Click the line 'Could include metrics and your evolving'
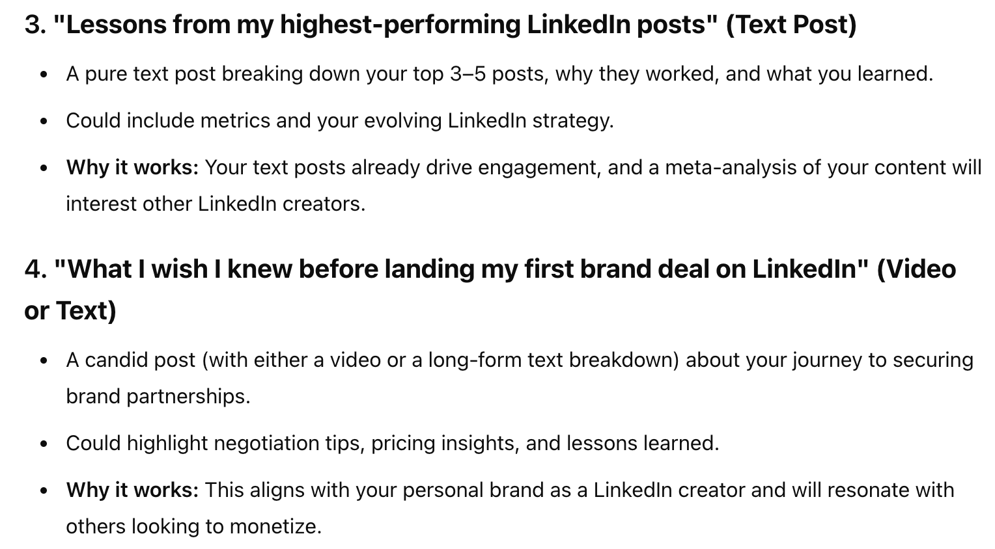Screen dimensions: 995x549 340,121
